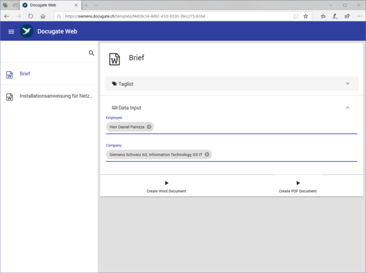Open tab preview dropdown arrow
The width and height of the screenshot is (366, 273).
pyautogui.click(x=96, y=5)
